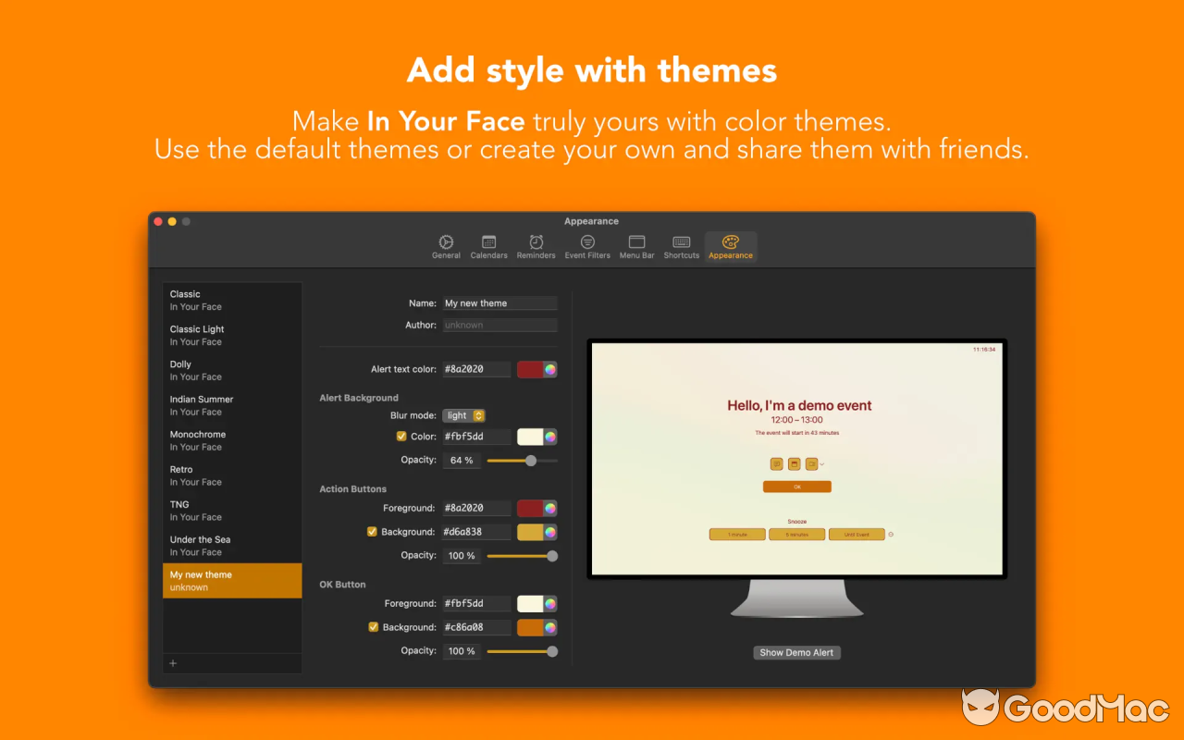
Task: Open the Shortcuts settings pane
Action: (681, 246)
